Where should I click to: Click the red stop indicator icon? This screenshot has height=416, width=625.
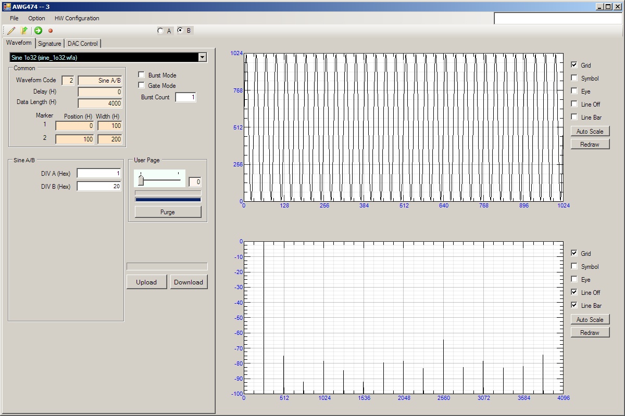coord(50,31)
